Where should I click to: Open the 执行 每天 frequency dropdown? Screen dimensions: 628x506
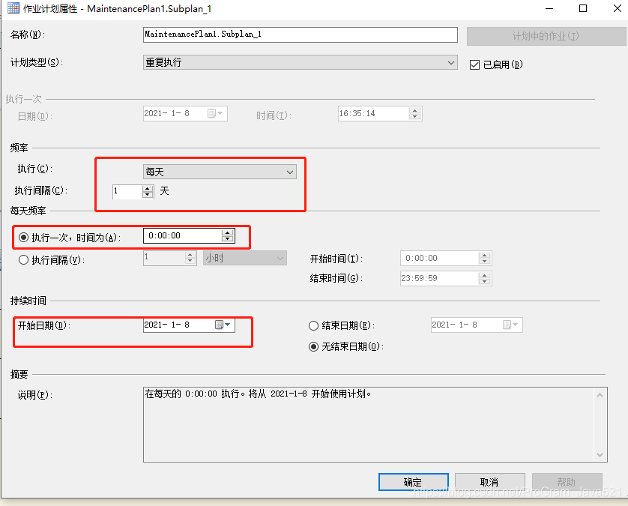coord(220,172)
